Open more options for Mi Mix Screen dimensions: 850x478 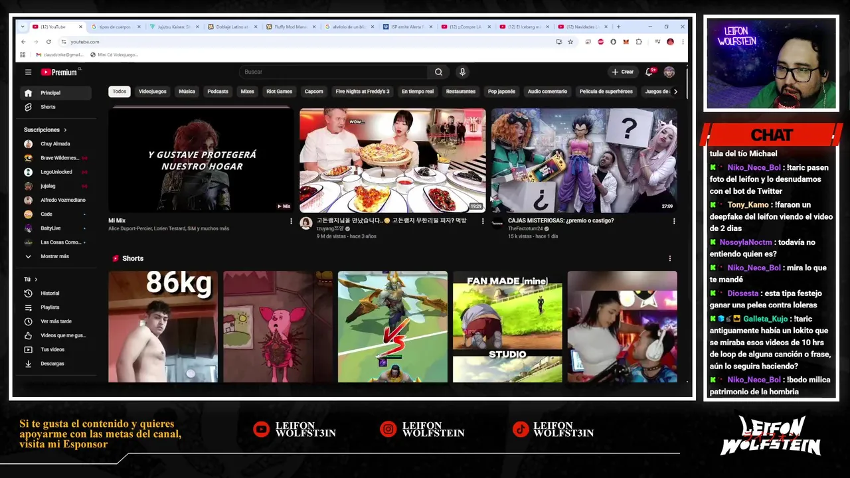pyautogui.click(x=291, y=221)
